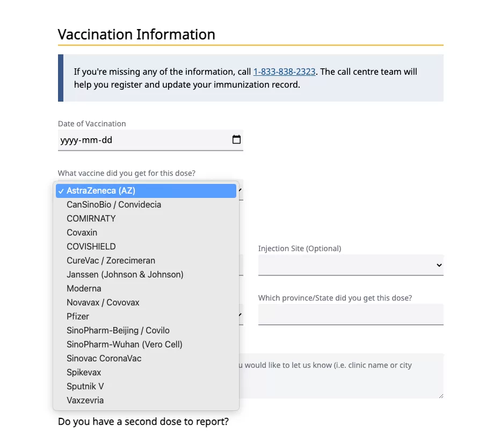Click the additional information text area
Viewport: 500px width, 434px height.
(341, 376)
